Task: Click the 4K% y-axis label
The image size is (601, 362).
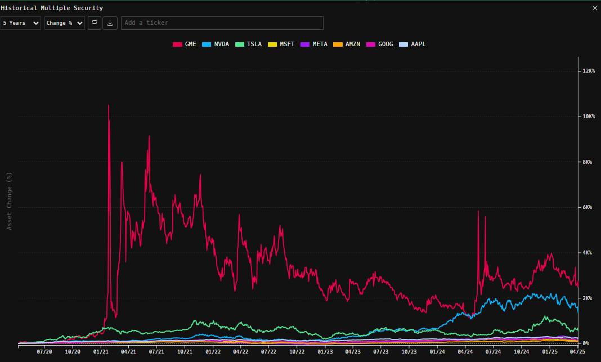Action: coord(587,253)
